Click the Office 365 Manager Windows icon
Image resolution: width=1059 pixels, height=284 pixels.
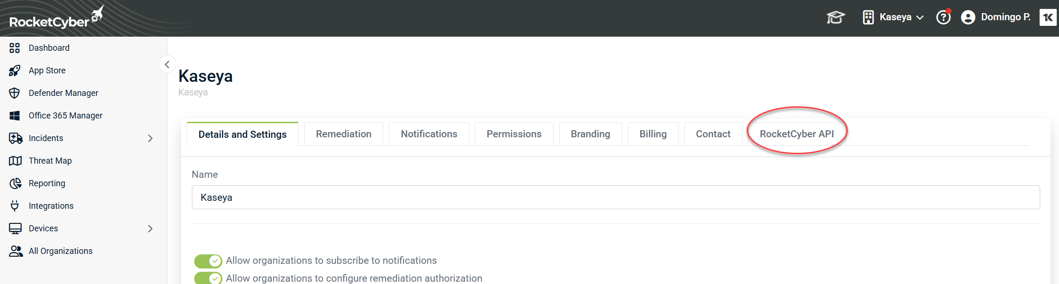[x=15, y=116]
